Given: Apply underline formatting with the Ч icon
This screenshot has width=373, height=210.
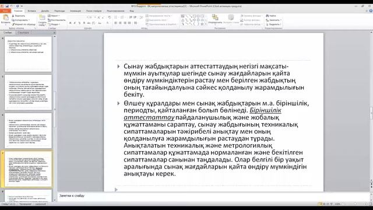Looking at the screenshot, I should point(79,23).
